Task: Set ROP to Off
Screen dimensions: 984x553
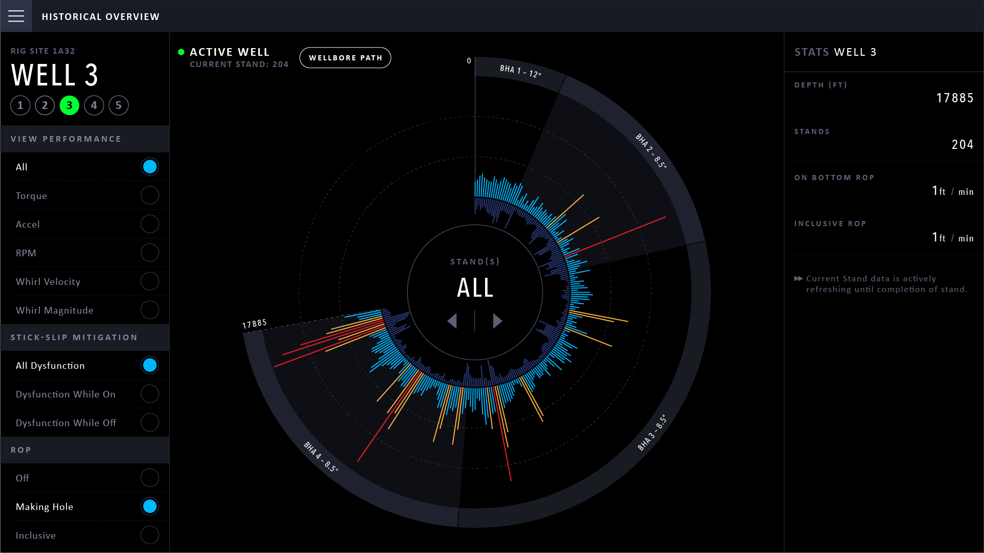Action: point(150,478)
